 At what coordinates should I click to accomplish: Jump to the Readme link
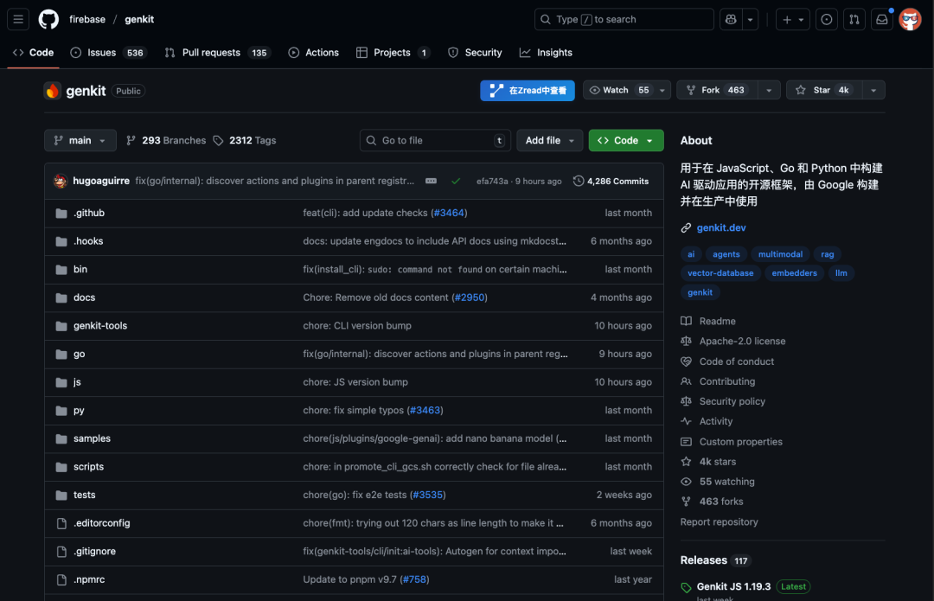point(708,321)
